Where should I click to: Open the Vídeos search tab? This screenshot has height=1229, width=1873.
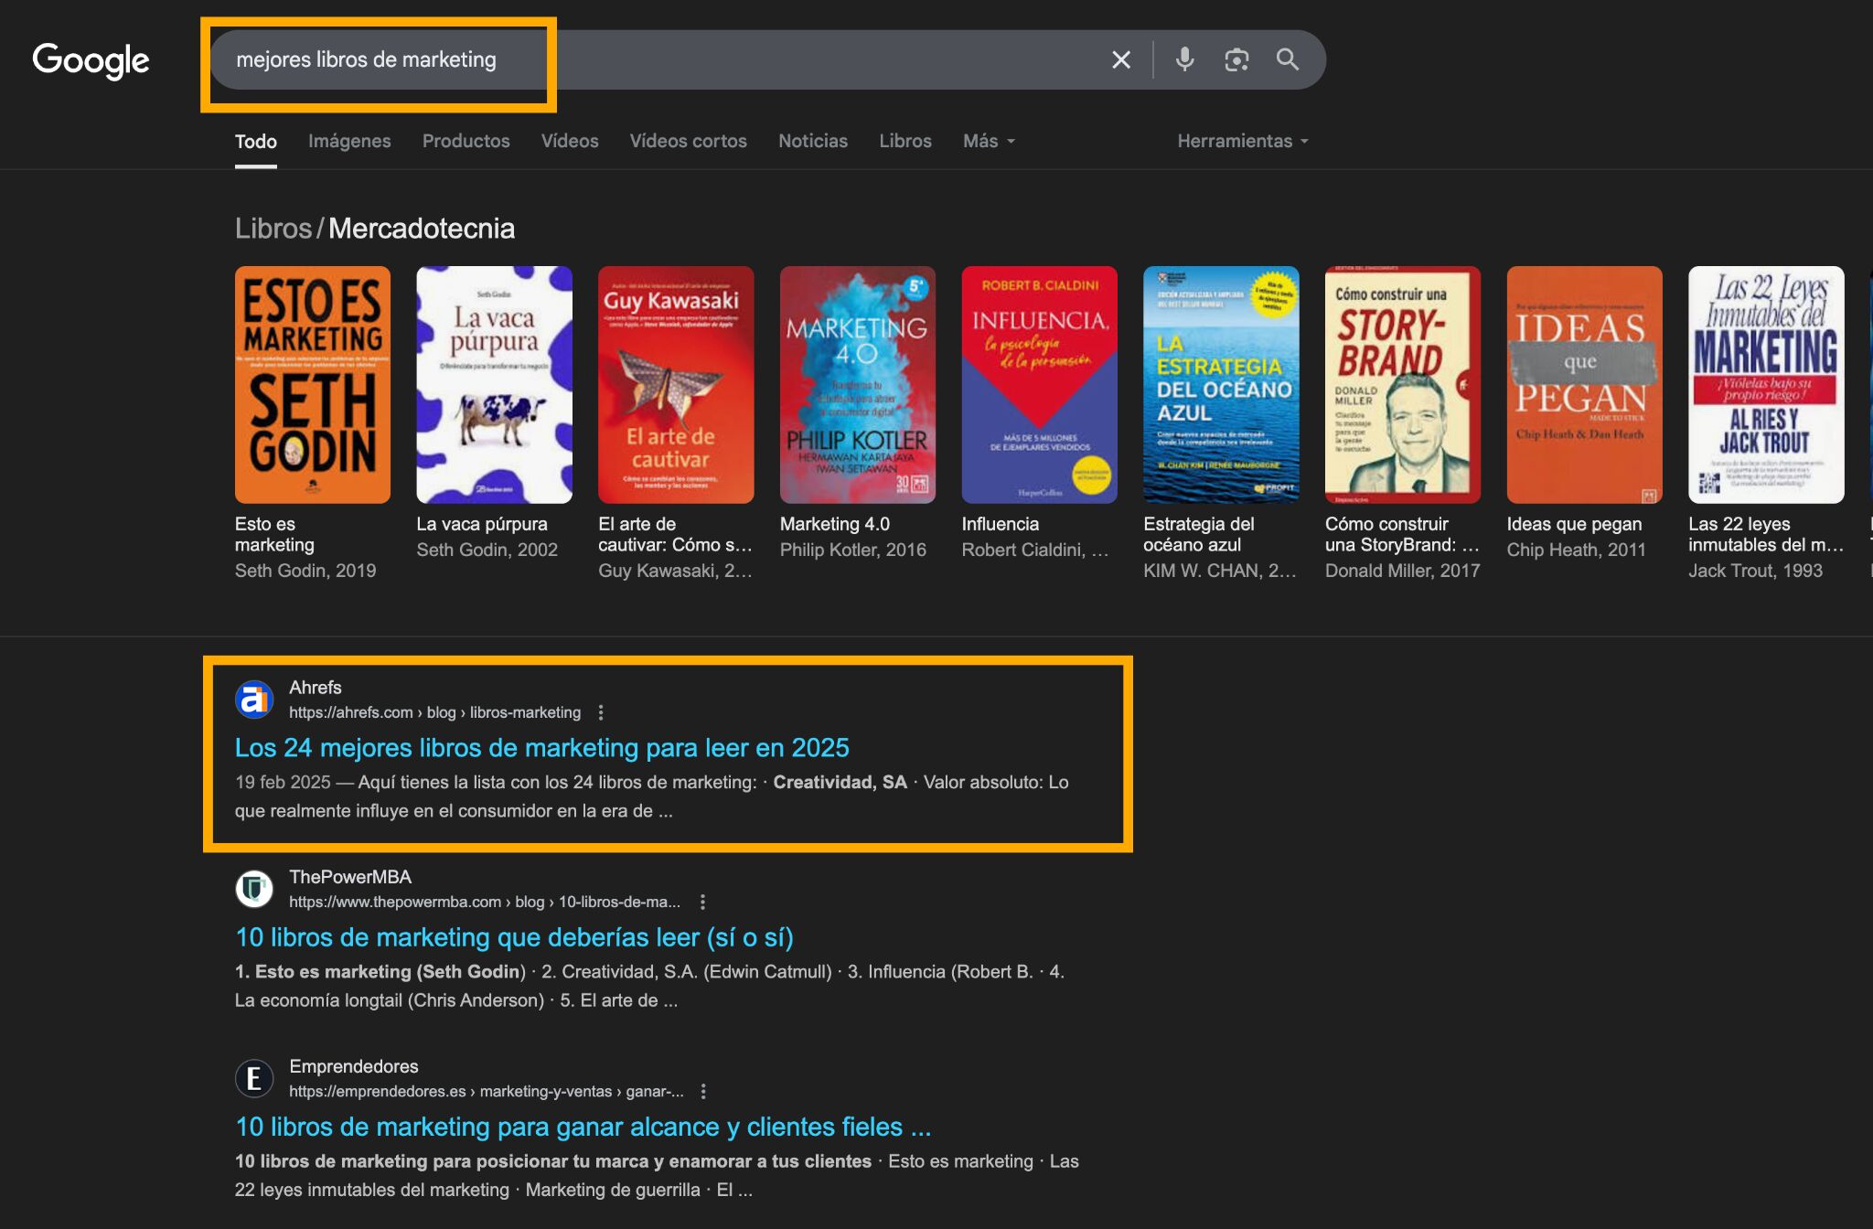click(569, 141)
